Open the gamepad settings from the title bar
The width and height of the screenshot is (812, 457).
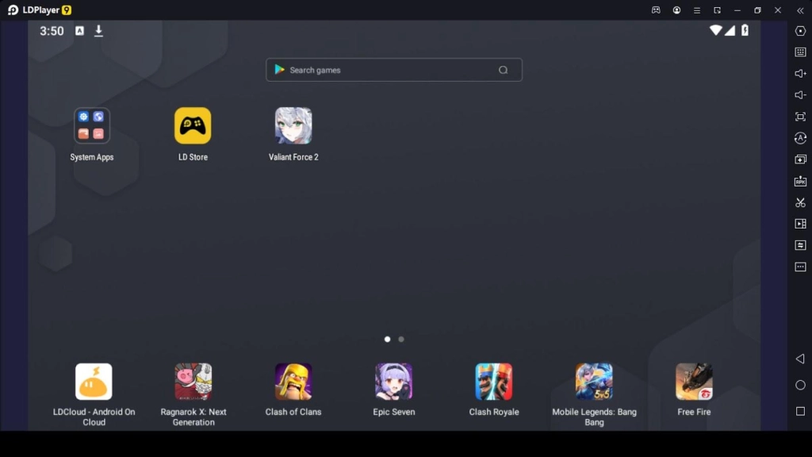(x=657, y=10)
